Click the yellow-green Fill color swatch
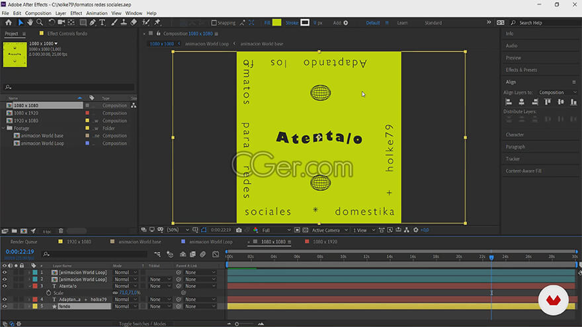582x327 pixels. pos(277,22)
